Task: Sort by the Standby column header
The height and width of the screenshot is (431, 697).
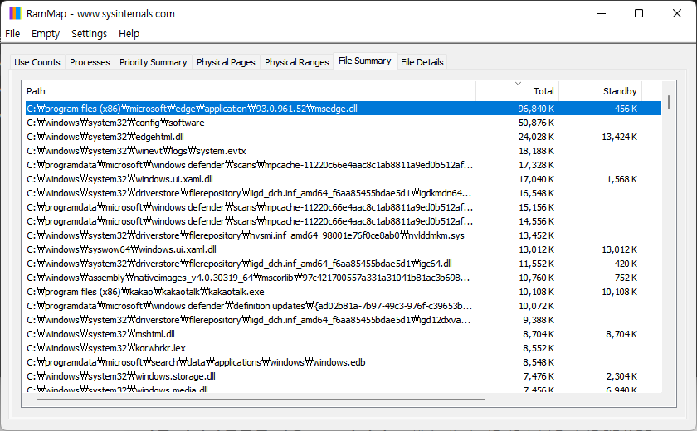Action: (601, 91)
